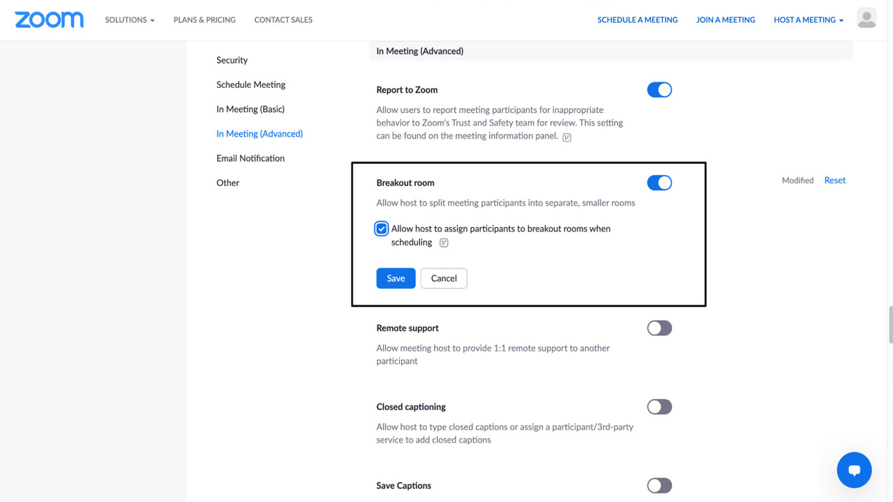Click the Cancel button

coord(444,278)
